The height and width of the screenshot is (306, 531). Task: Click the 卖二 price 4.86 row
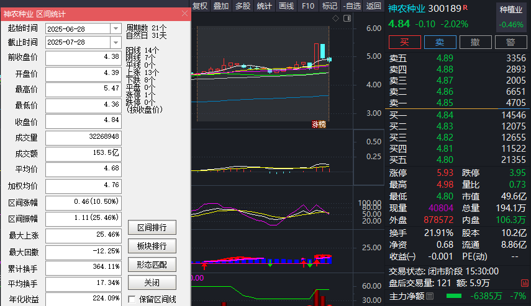[458, 92]
